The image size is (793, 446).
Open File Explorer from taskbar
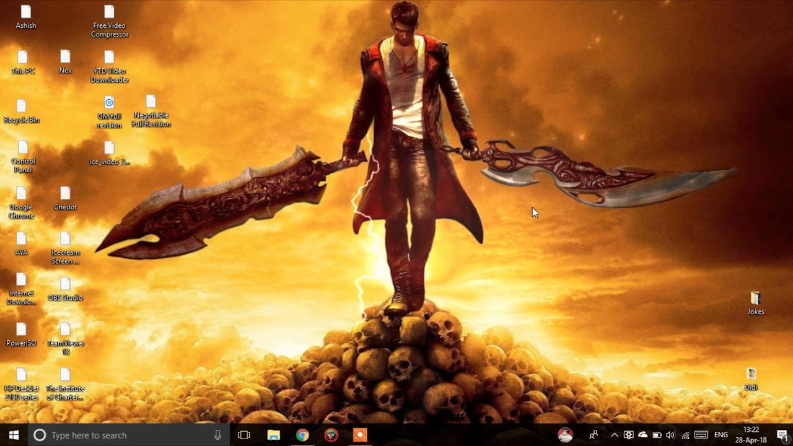pos(273,435)
